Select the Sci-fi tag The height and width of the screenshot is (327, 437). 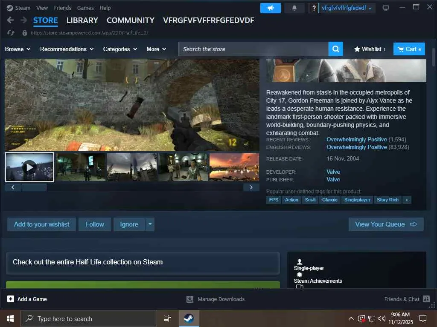coord(310,200)
